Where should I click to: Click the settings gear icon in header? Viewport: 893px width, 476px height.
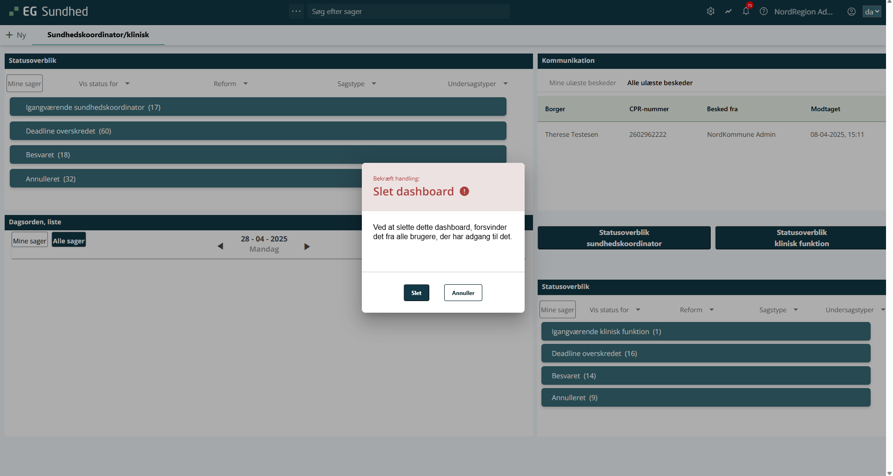coord(710,12)
